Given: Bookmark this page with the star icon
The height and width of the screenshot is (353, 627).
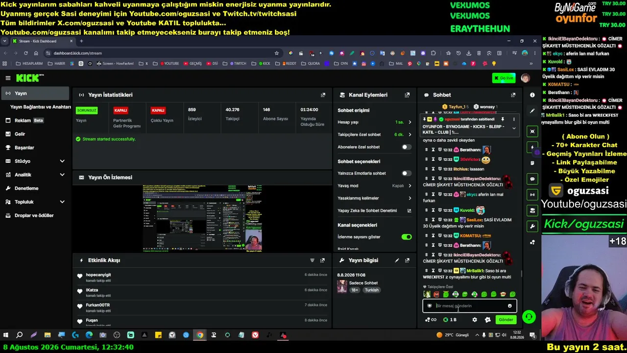Looking at the screenshot, I should click(x=277, y=53).
